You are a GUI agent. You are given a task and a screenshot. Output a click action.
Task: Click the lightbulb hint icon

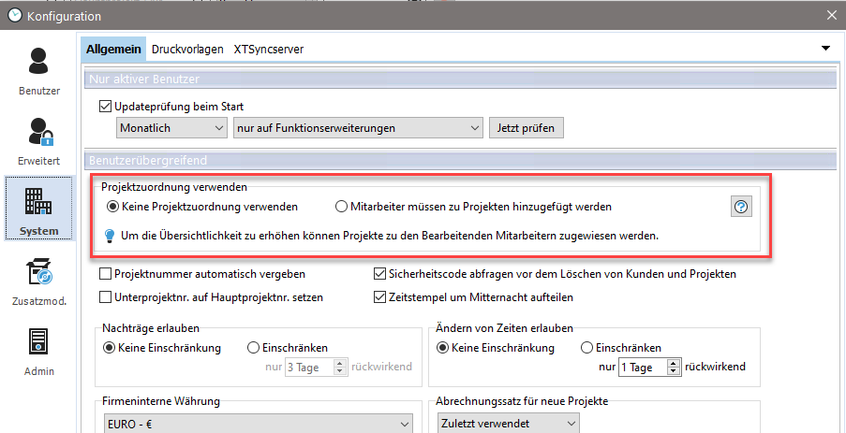[108, 236]
